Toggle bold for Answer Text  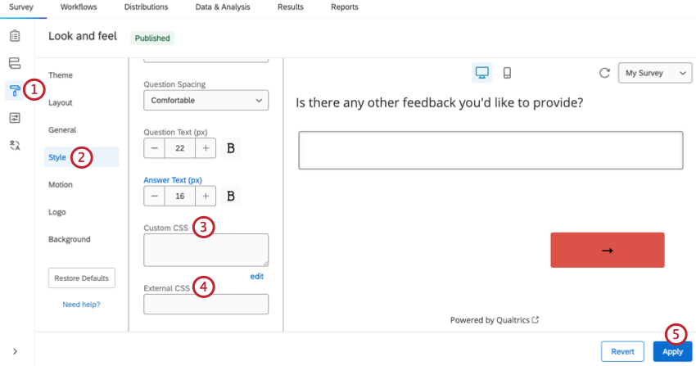tap(231, 197)
